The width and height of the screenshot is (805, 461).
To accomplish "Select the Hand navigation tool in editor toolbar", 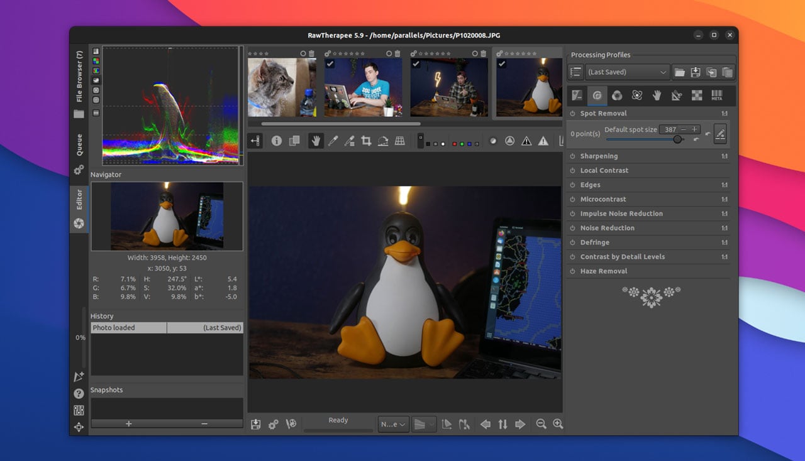I will pyautogui.click(x=316, y=141).
